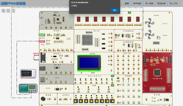
Task: Select the red FPGA core board
Action: point(157,73)
